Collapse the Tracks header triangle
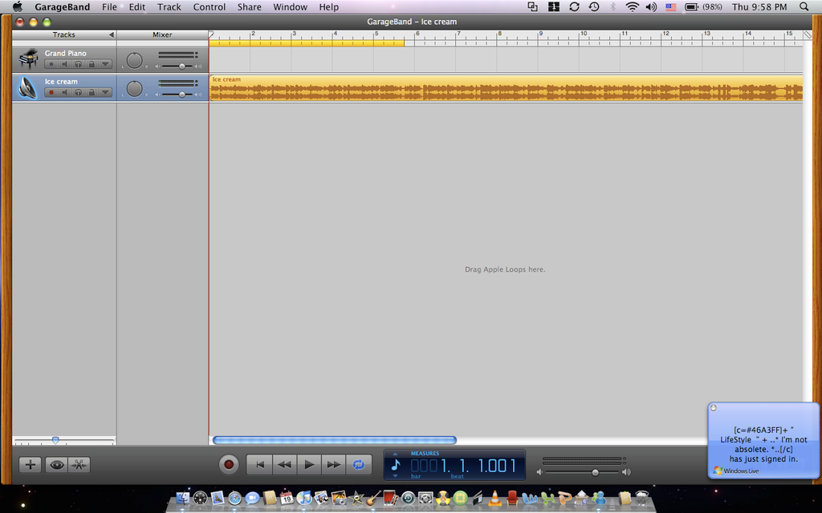 111,34
